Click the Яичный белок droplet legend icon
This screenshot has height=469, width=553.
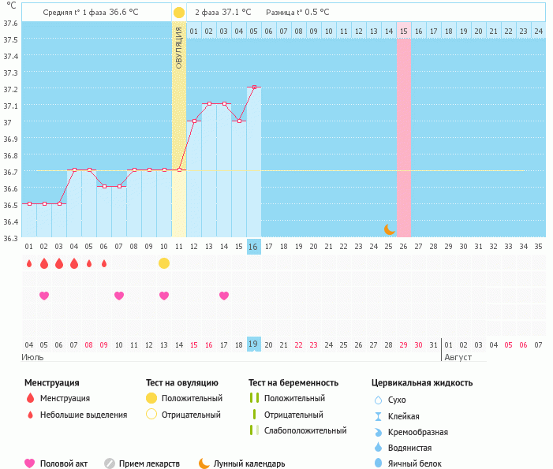pos(378,463)
